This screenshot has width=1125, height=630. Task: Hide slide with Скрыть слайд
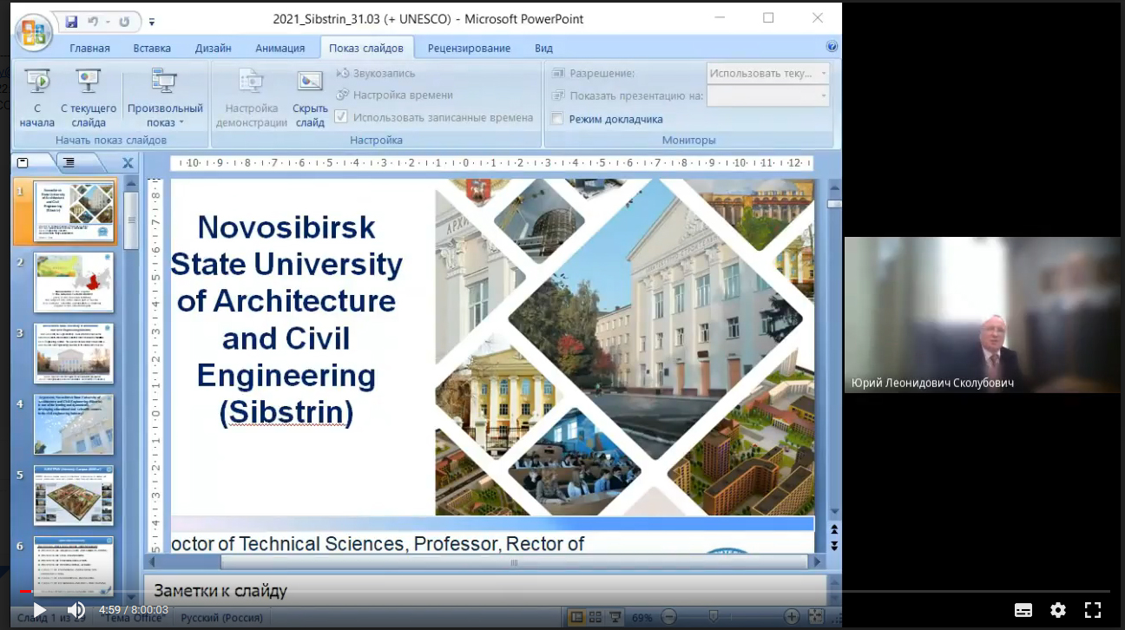[310, 98]
